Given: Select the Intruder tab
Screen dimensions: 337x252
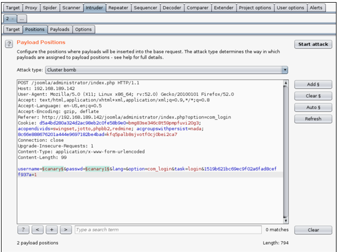Looking at the screenshot, I should click(94, 8).
